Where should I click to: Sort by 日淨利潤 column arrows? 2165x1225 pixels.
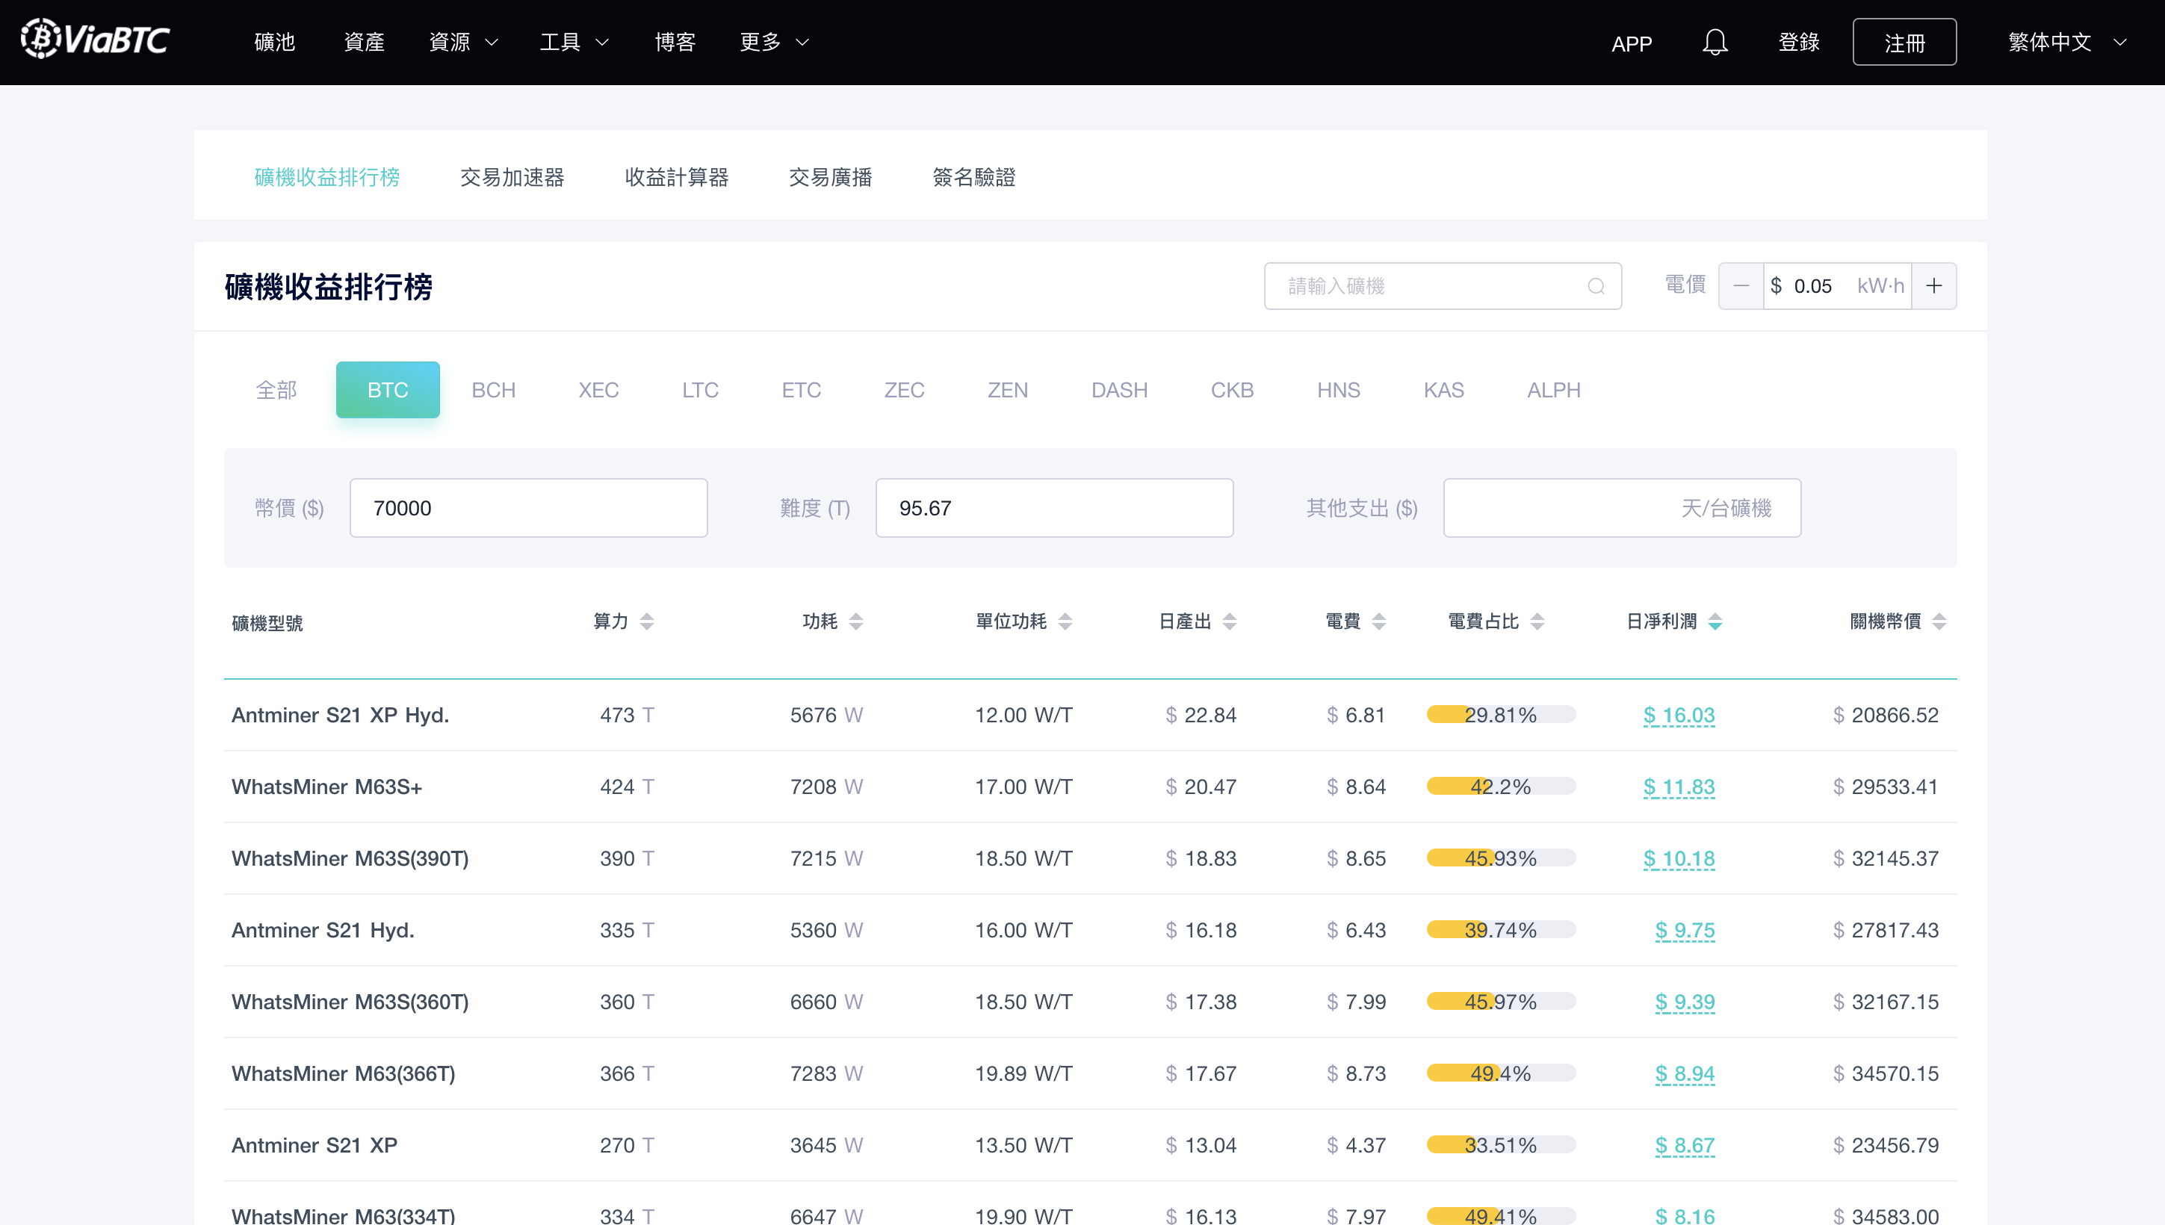tap(1715, 621)
